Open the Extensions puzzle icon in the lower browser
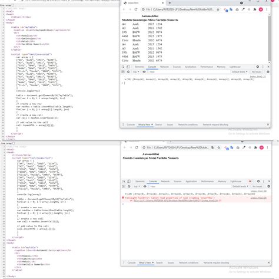 (255, 147)
